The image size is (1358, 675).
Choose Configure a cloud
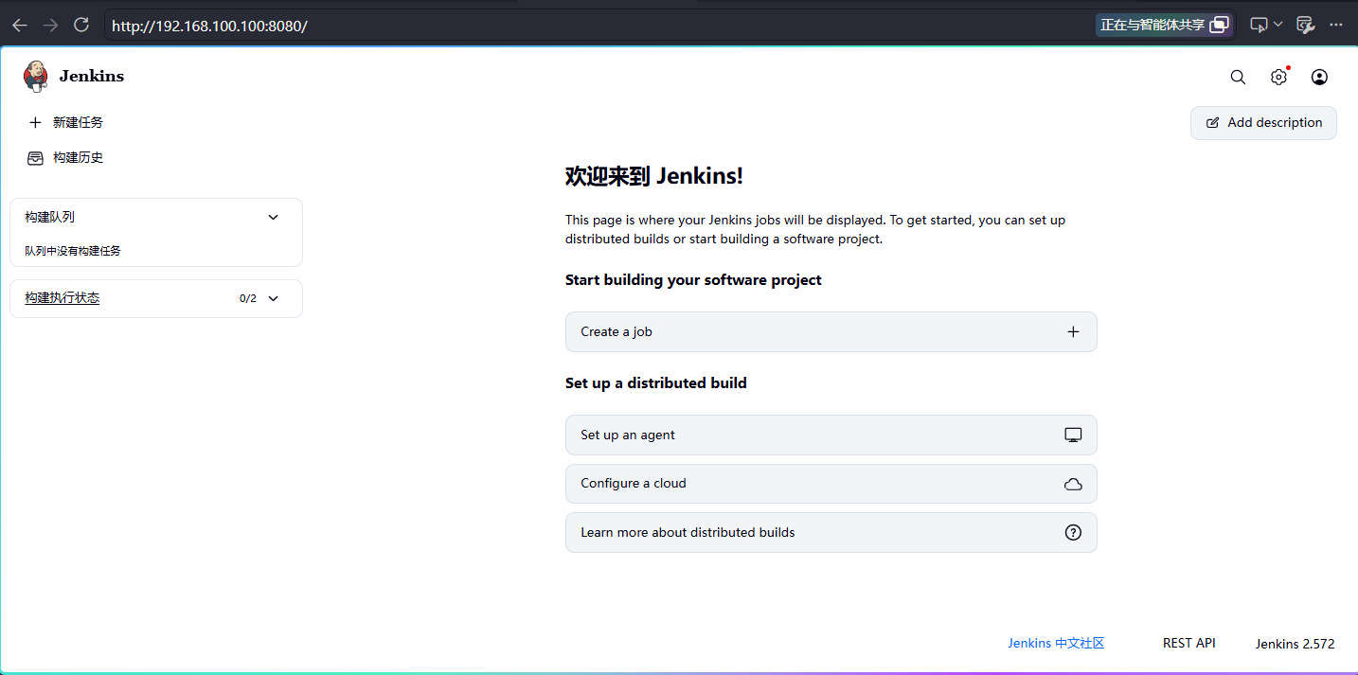(x=831, y=484)
